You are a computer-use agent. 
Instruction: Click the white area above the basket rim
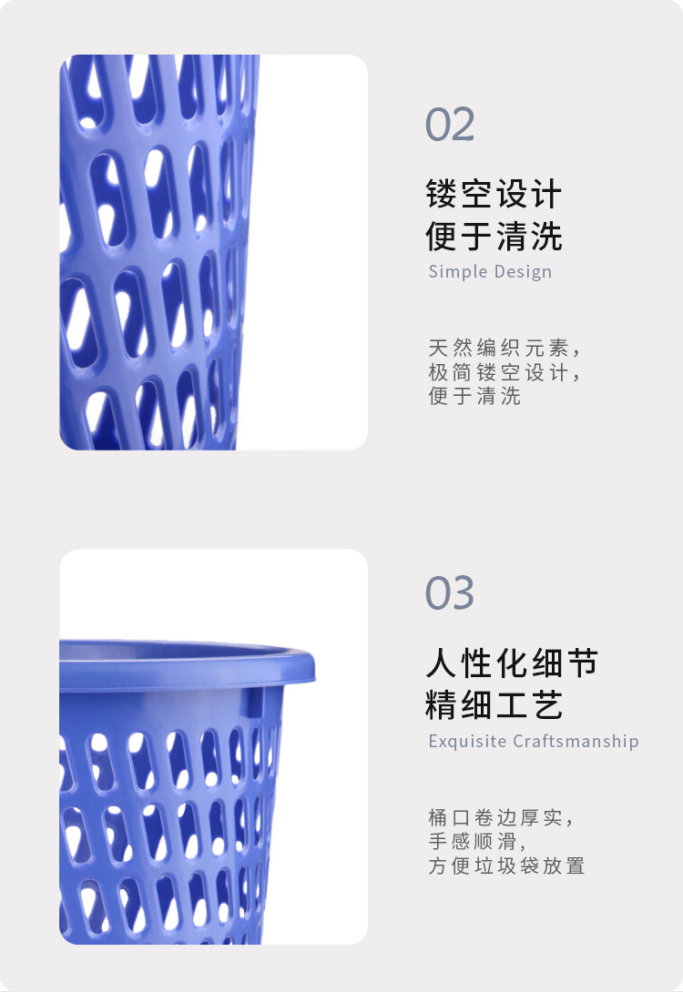[213, 594]
